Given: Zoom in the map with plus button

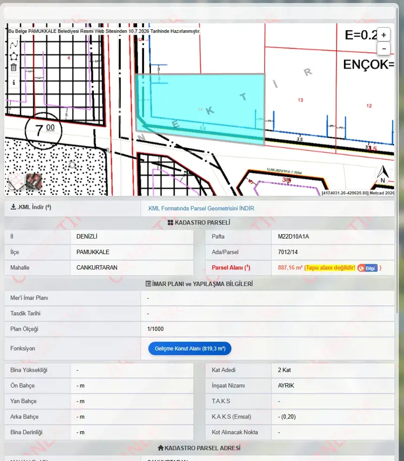Looking at the screenshot, I should [x=384, y=35].
